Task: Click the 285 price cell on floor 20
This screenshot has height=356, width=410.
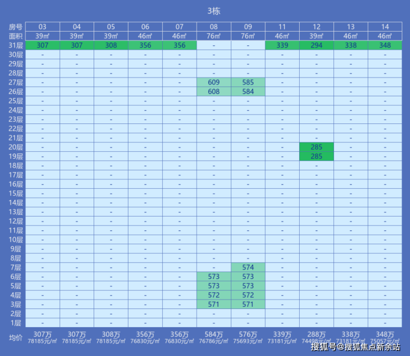Action: [x=316, y=147]
